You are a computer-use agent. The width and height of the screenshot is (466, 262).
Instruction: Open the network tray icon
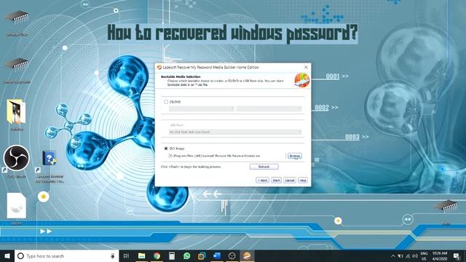[x=408, y=255]
